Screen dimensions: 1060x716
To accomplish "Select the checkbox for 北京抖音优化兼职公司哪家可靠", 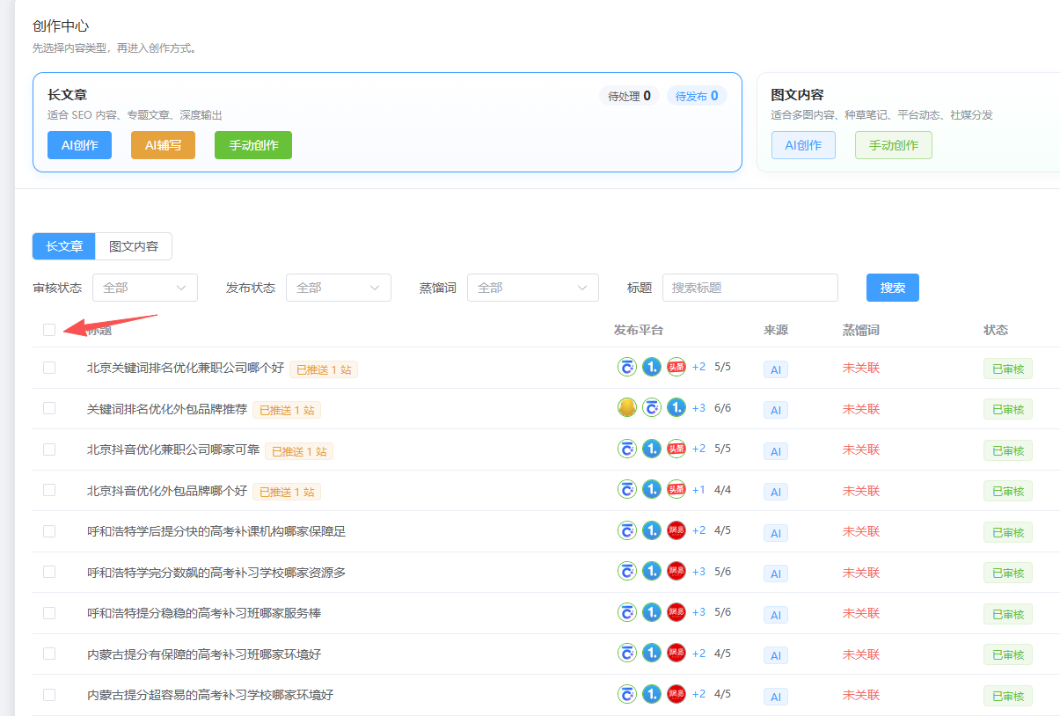I will [x=49, y=449].
